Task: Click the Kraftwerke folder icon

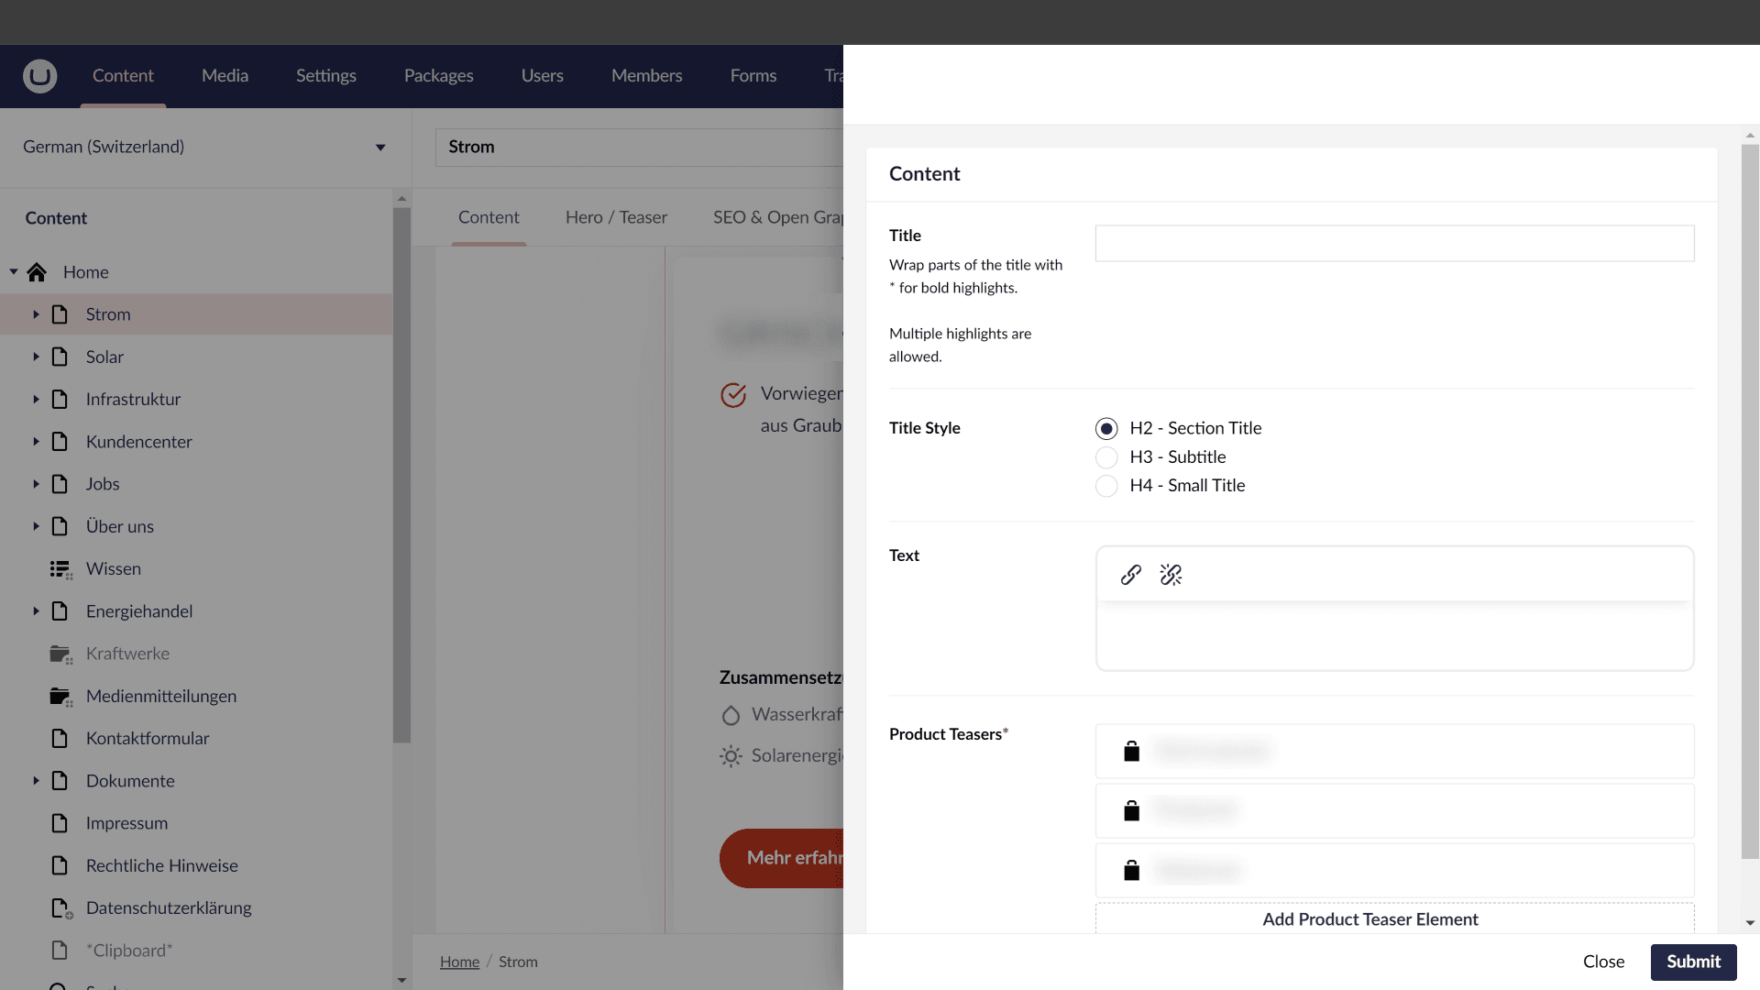Action: (x=60, y=654)
